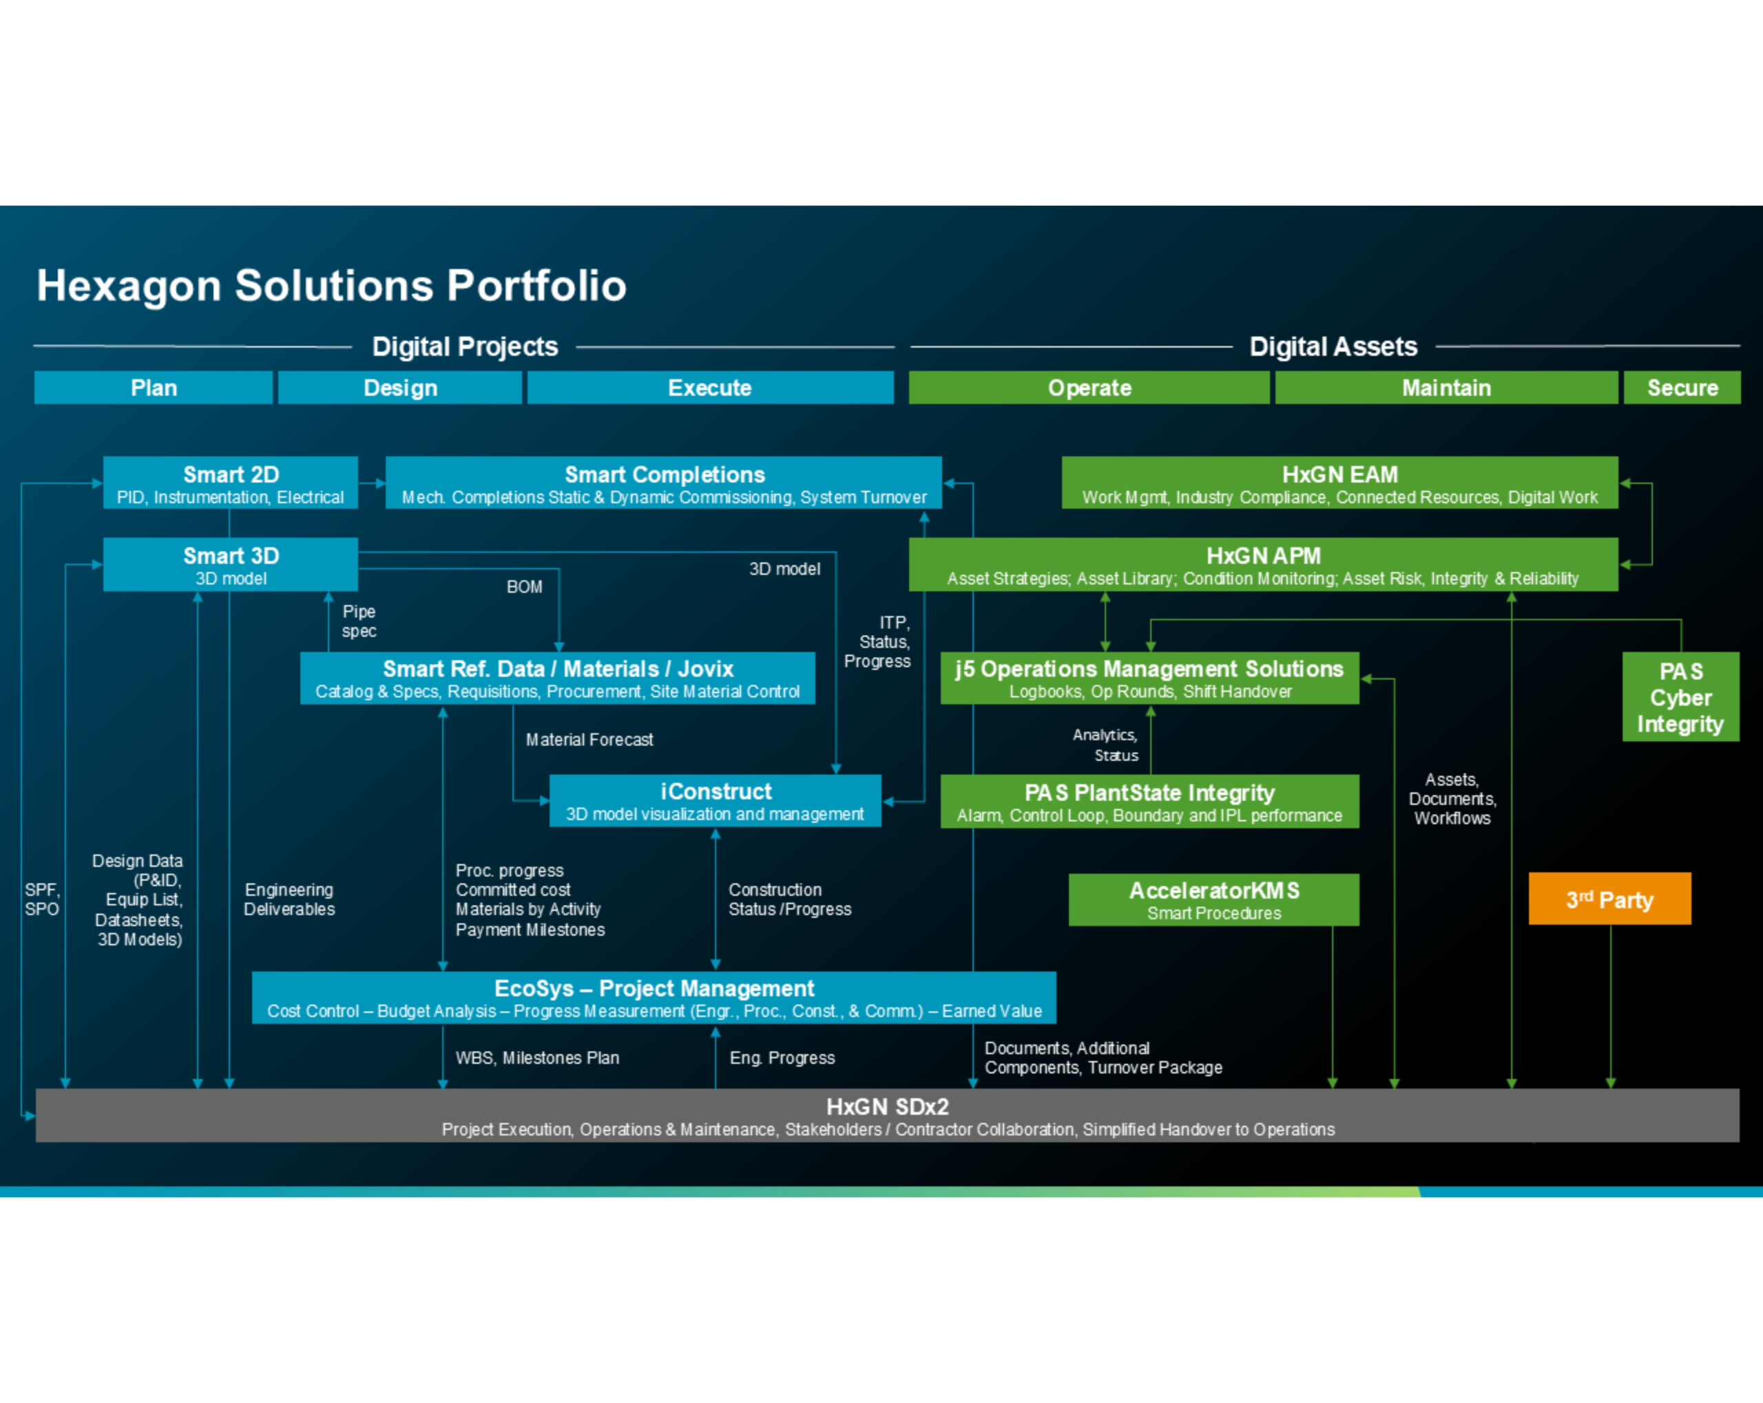Click the Digital Assets heading
The height and width of the screenshot is (1403, 1763).
point(1333,346)
